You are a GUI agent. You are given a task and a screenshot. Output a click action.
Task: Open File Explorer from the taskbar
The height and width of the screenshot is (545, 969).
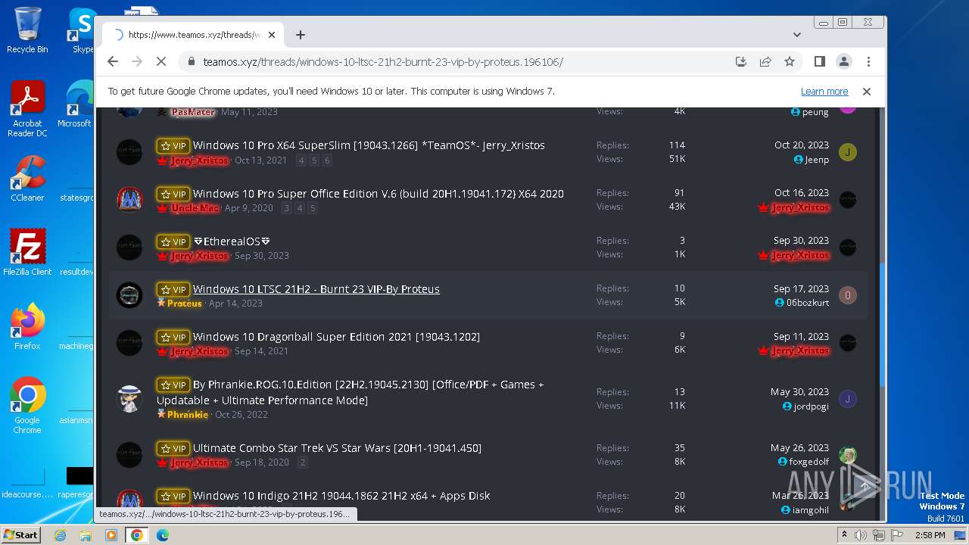coord(86,535)
